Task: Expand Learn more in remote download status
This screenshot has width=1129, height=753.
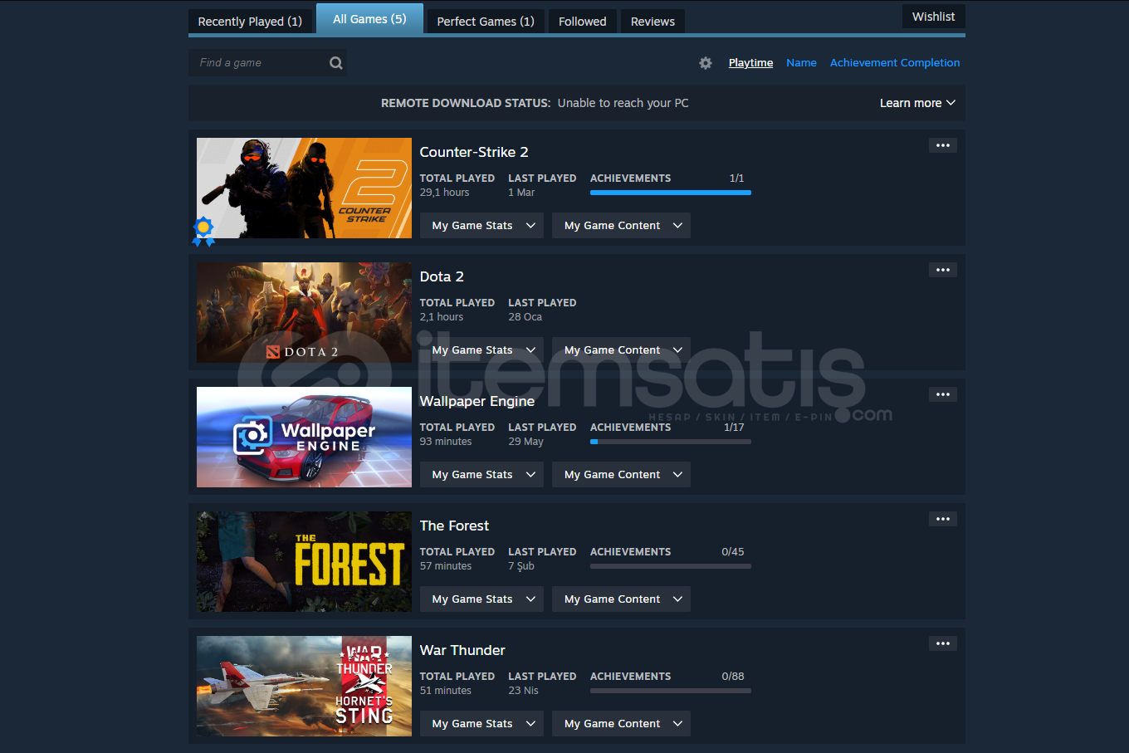Action: pos(917,103)
